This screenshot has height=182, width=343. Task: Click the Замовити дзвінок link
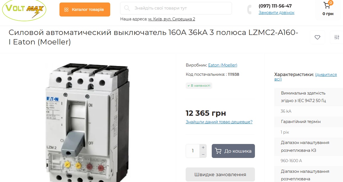277,13
